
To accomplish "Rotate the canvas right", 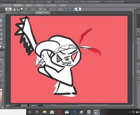I will [x=49, y=106].
